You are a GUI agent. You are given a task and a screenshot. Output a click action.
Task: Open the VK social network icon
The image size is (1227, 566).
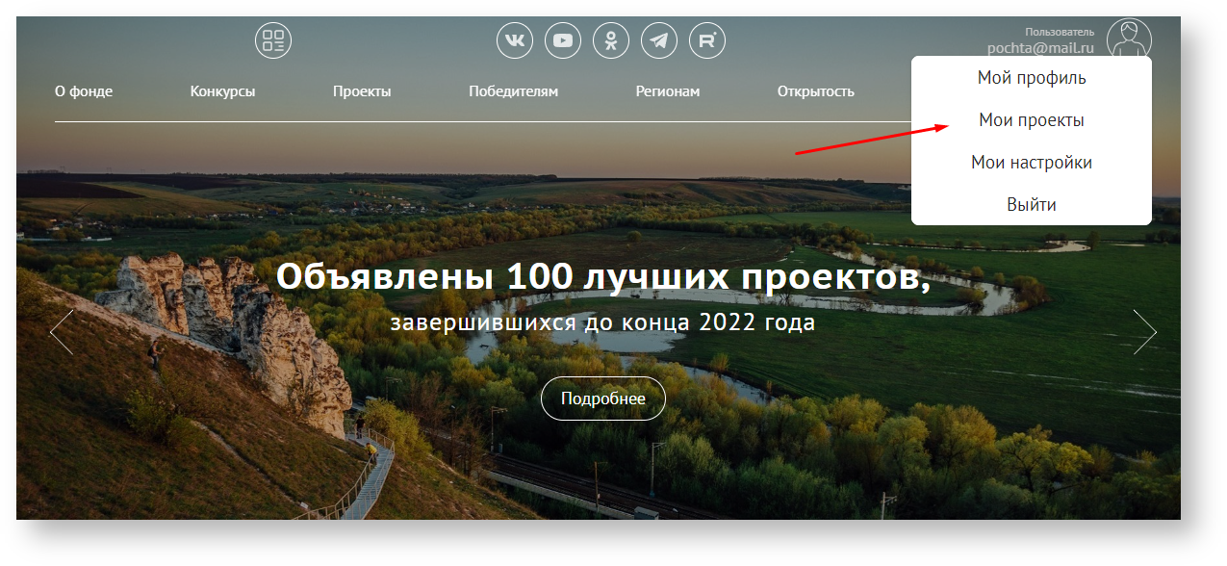point(515,40)
